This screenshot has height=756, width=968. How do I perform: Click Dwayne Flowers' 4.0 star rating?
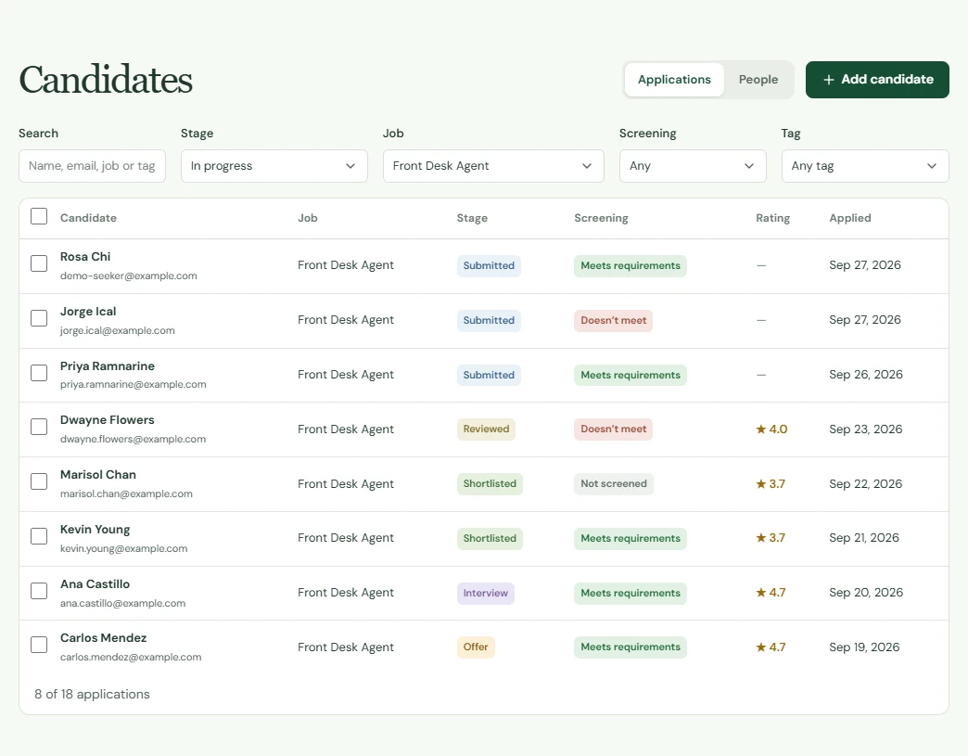[771, 429]
